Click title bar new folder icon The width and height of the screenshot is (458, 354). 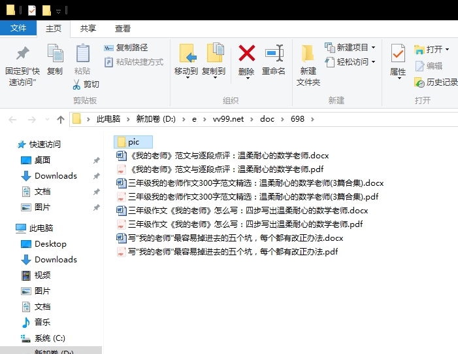pyautogui.click(x=46, y=10)
